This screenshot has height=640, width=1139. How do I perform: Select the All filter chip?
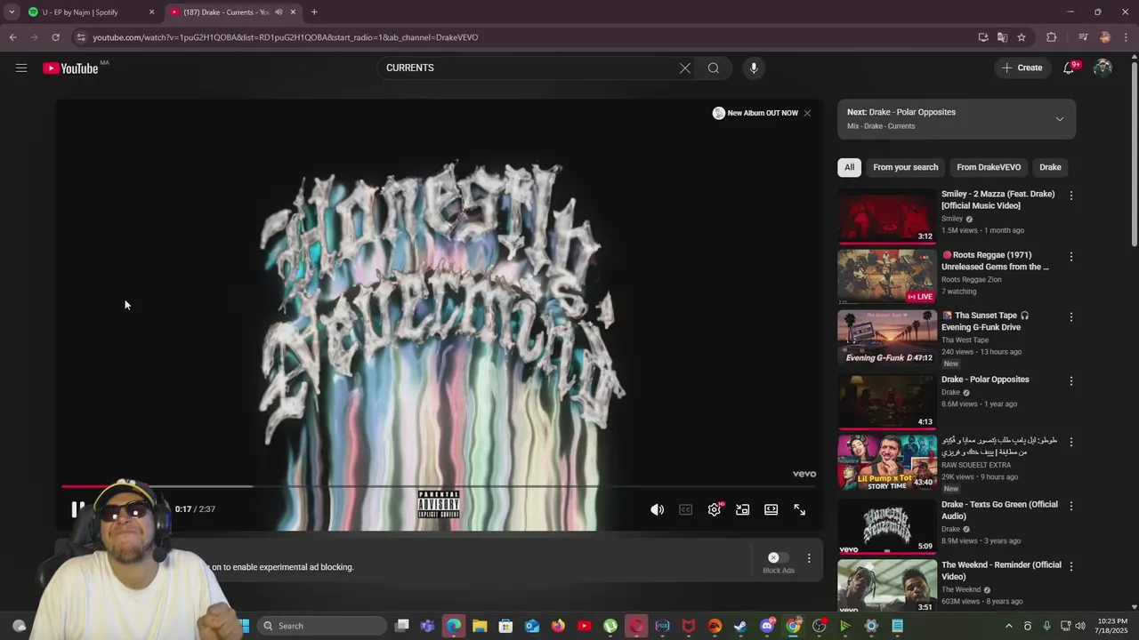pos(849,167)
